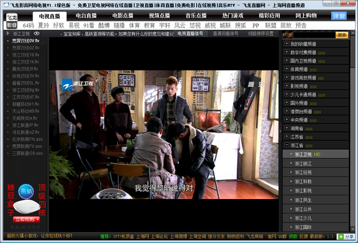Image resolution: width=358 pixels, height=243 pixels.
Task: Click into the channel search input field
Action: pyautogui.click(x=314, y=35)
